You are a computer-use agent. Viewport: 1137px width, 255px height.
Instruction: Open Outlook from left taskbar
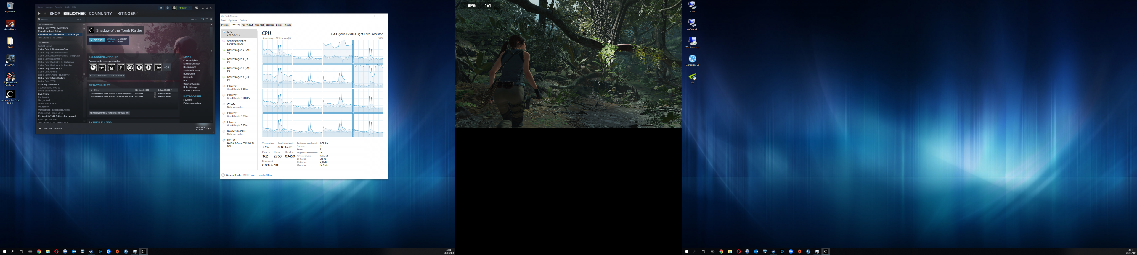(x=74, y=251)
